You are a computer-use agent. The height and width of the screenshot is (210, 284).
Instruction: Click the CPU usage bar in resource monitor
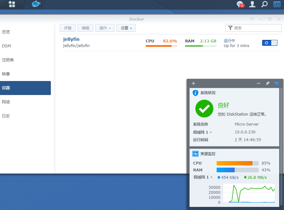click(x=237, y=163)
